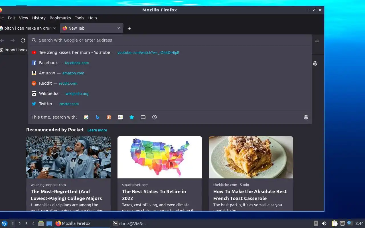Screen dimensions: 365x228
Task: Click the reload page button
Action: [x=23, y=40]
